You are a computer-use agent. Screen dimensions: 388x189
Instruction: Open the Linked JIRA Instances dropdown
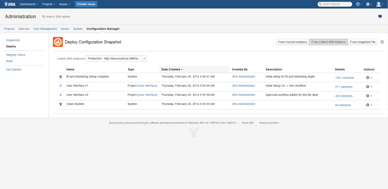click(116, 59)
